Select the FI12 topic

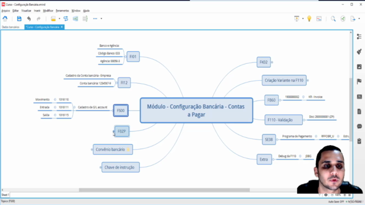tap(124, 83)
